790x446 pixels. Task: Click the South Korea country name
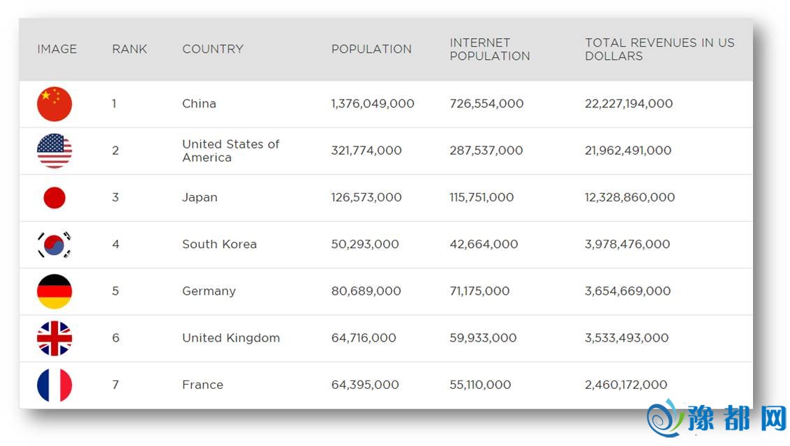click(219, 245)
